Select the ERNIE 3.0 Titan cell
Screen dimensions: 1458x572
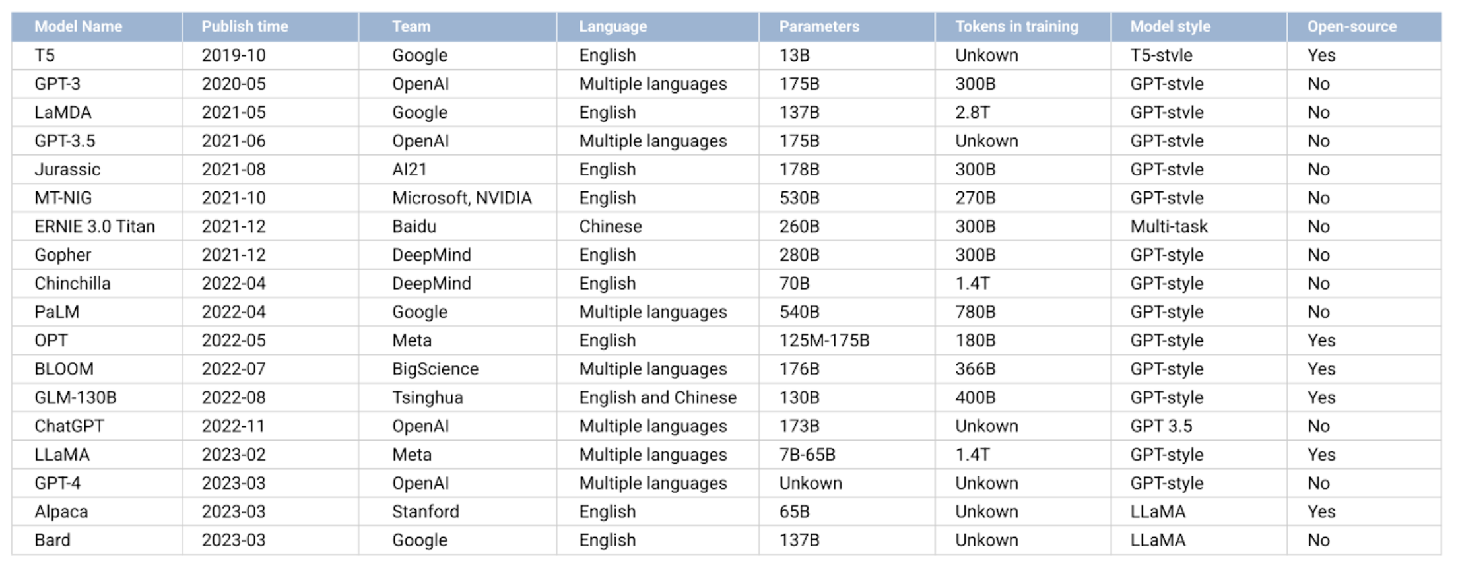coord(97,226)
